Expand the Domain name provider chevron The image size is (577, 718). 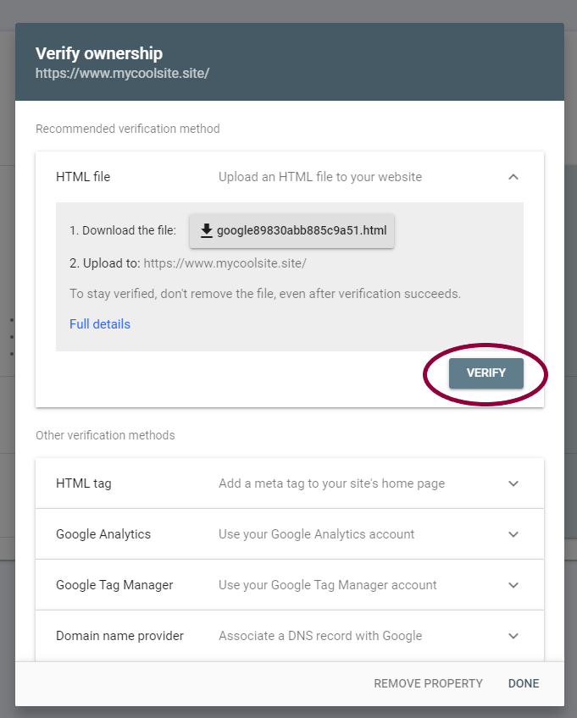513,636
